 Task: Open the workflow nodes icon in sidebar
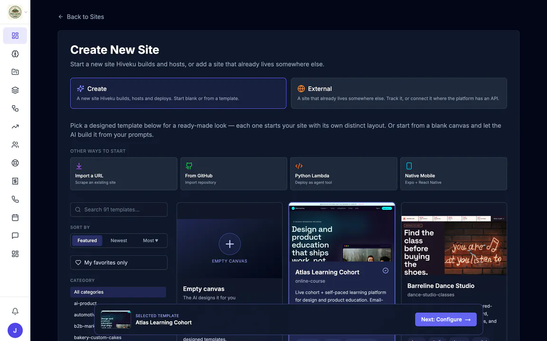coord(15,108)
